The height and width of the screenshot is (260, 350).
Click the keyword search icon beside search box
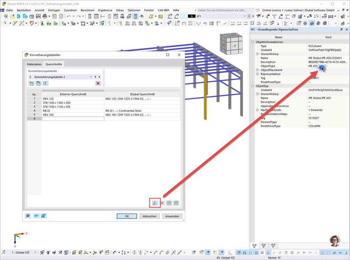tap(257, 10)
